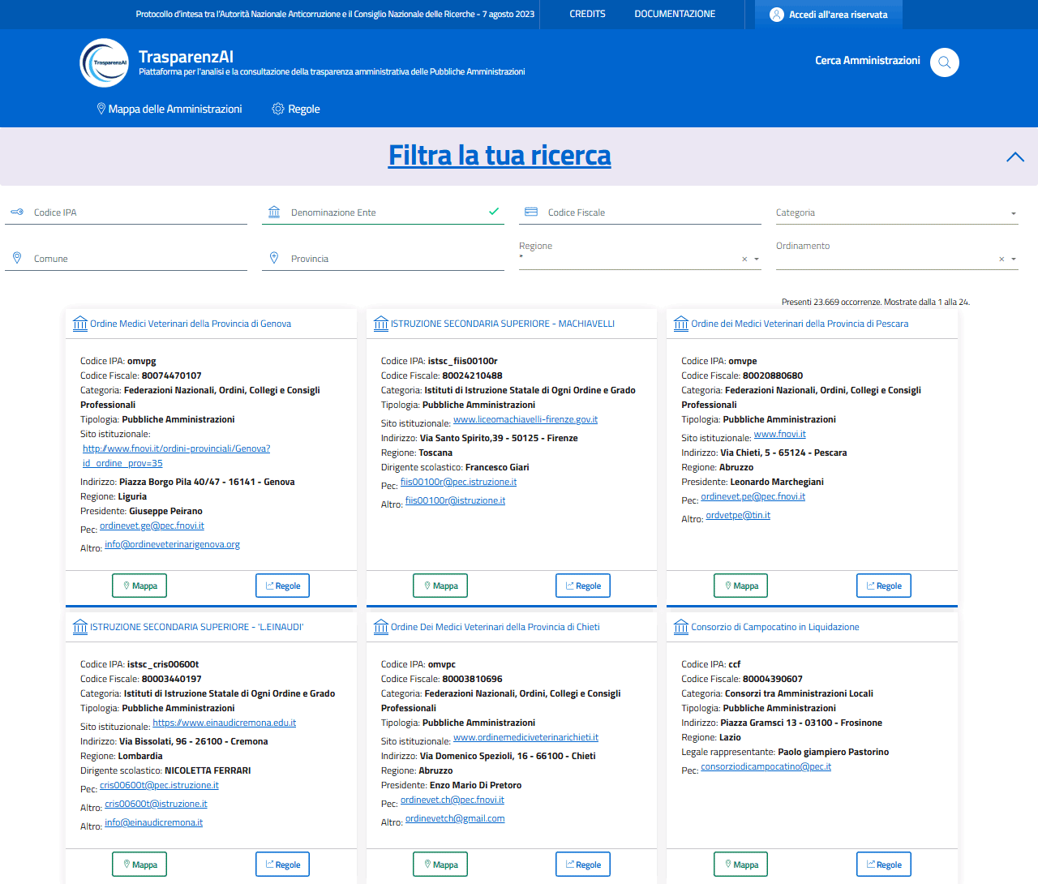The width and height of the screenshot is (1038, 884).
Task: Clear the Ordinamento selection with the x
Action: (1002, 260)
